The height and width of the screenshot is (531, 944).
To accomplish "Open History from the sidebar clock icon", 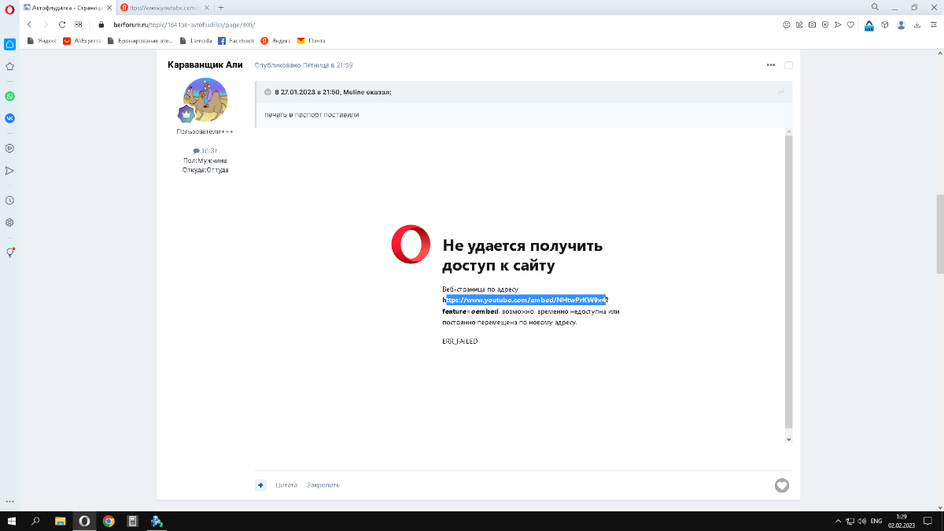I will point(9,201).
